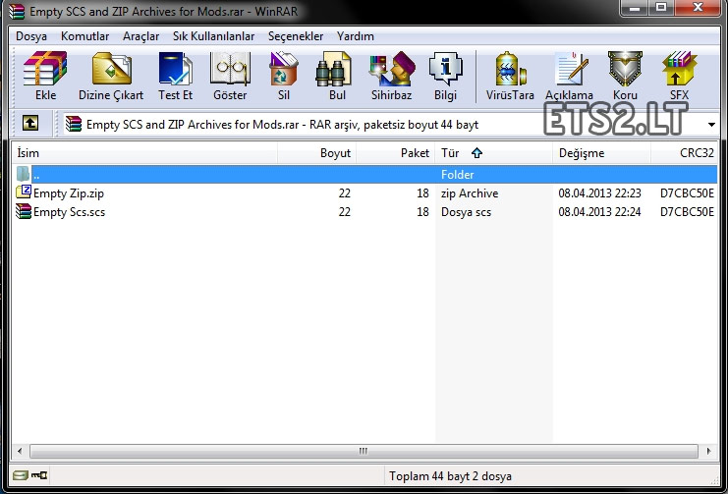Image resolution: width=728 pixels, height=494 pixels.
Task: Minimize the WinRAR window
Action: tap(635, 8)
